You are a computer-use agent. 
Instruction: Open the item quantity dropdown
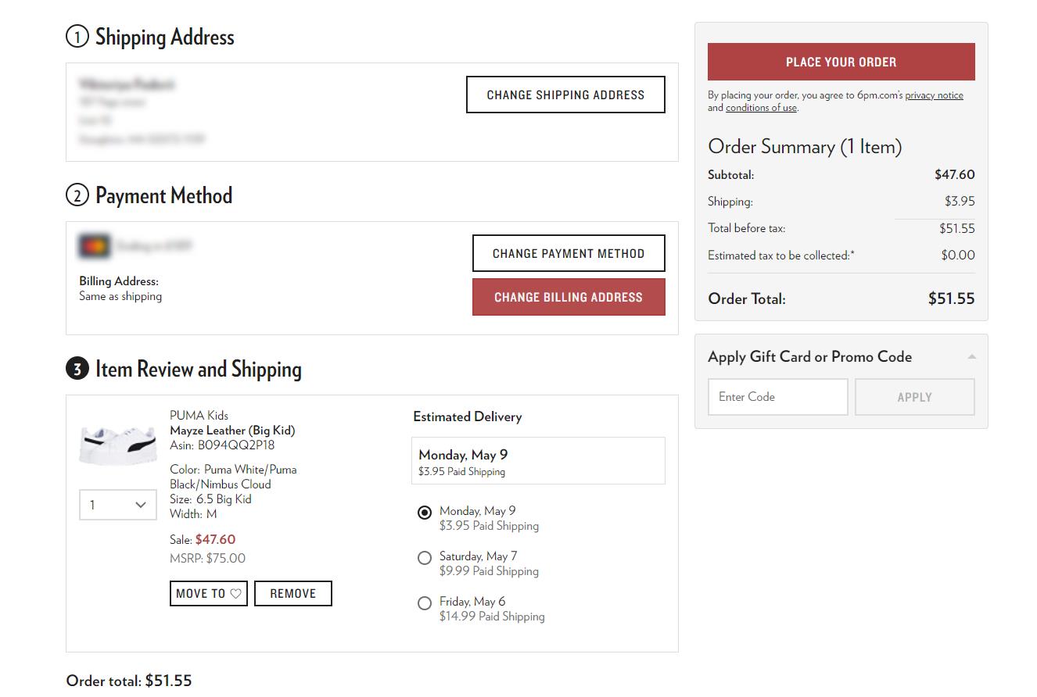coord(118,505)
